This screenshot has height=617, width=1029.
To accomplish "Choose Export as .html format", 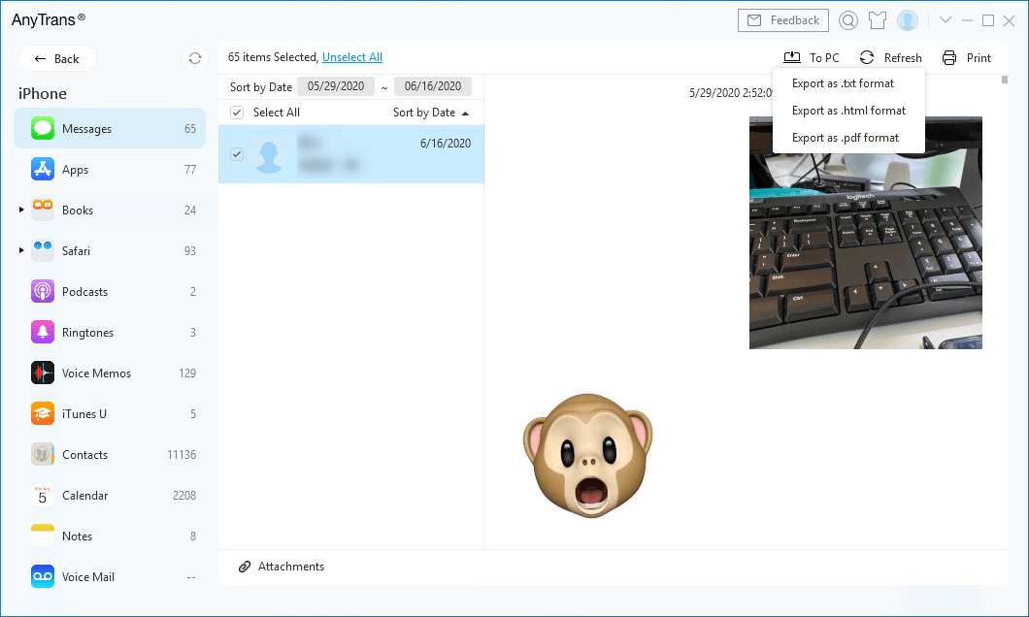I will pos(848,111).
